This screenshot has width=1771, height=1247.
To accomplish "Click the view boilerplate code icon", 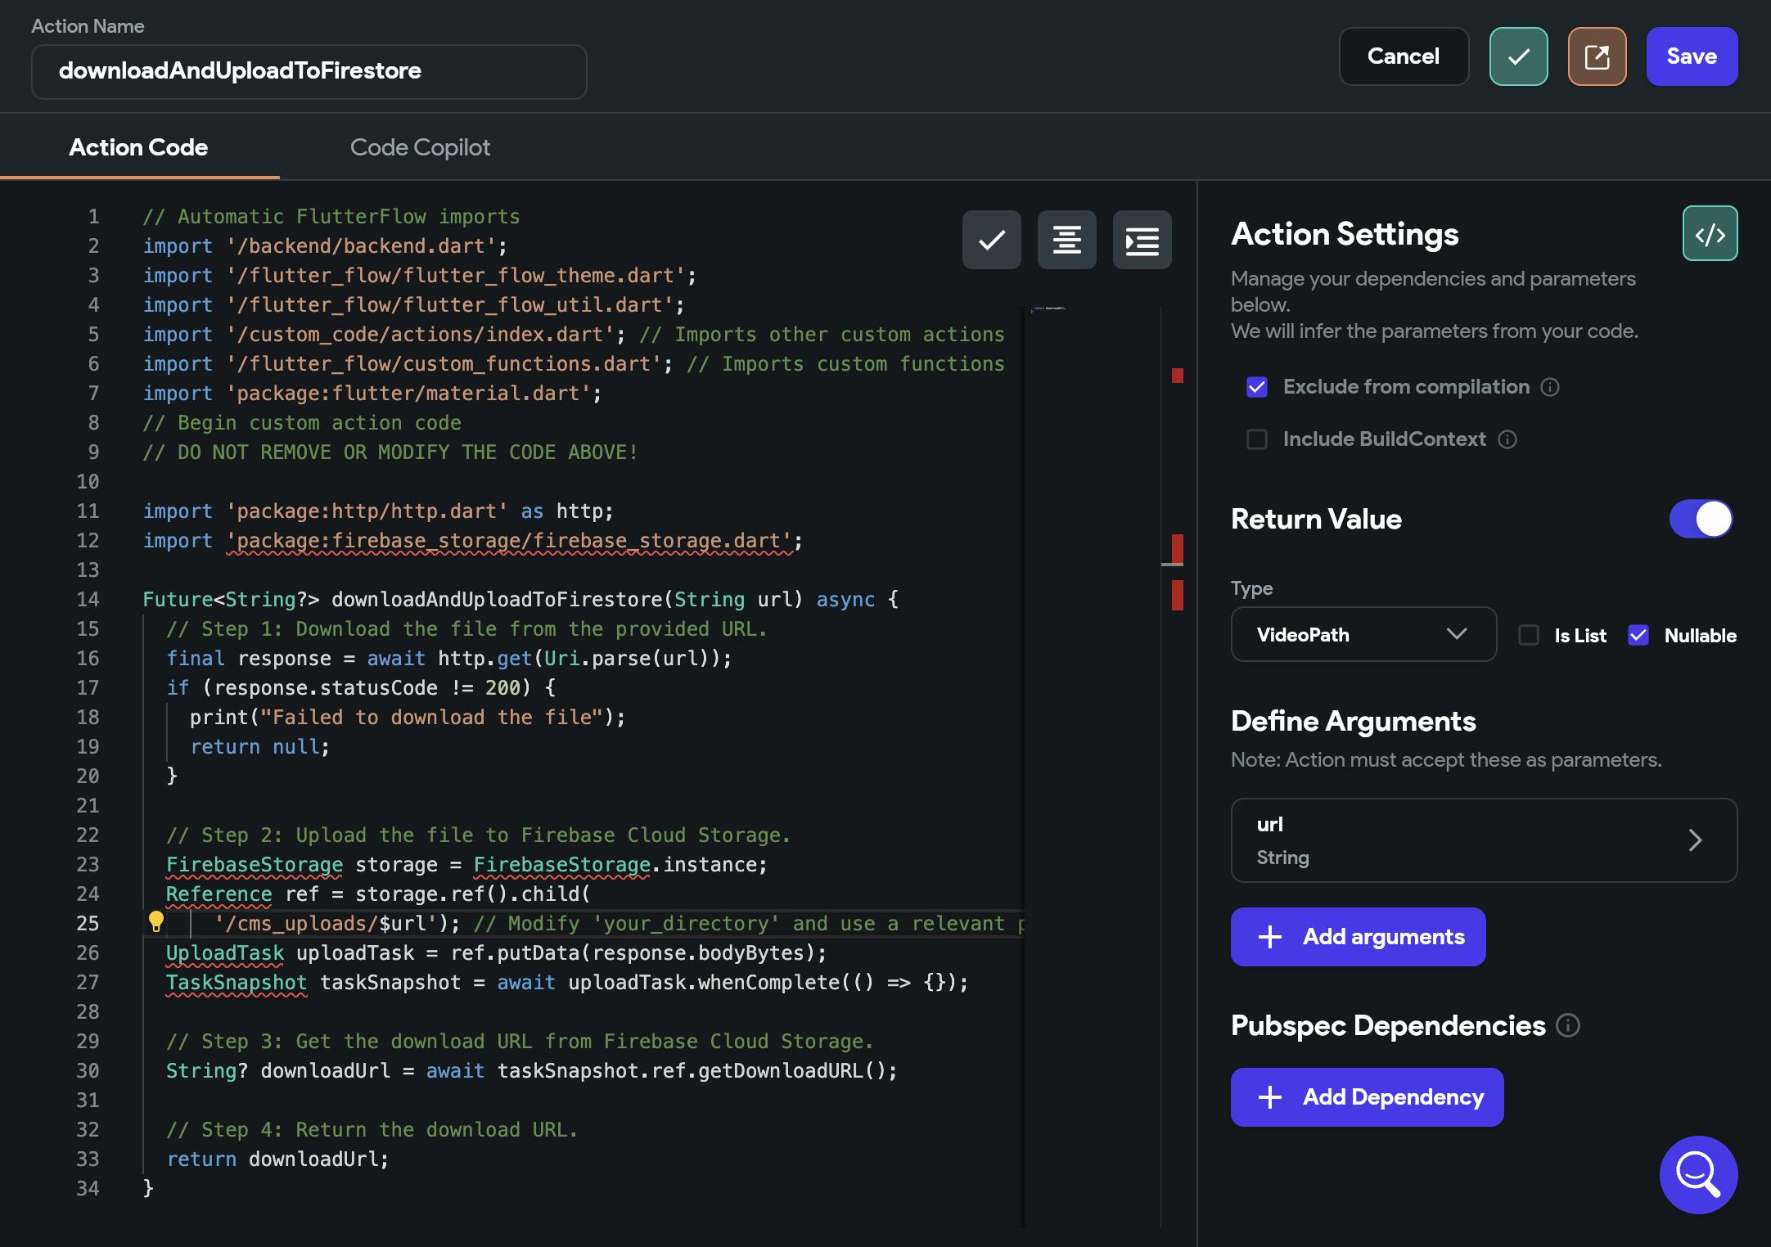I will pyautogui.click(x=1710, y=234).
